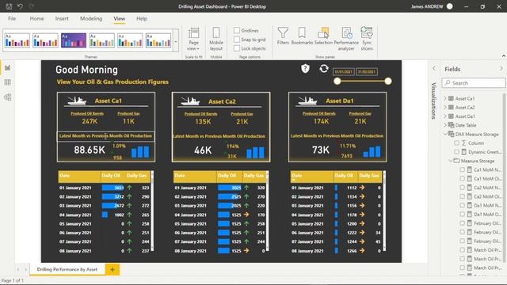The height and width of the screenshot is (285, 507).
Task: Collapse the ribbon with the caret
Action: point(504,56)
